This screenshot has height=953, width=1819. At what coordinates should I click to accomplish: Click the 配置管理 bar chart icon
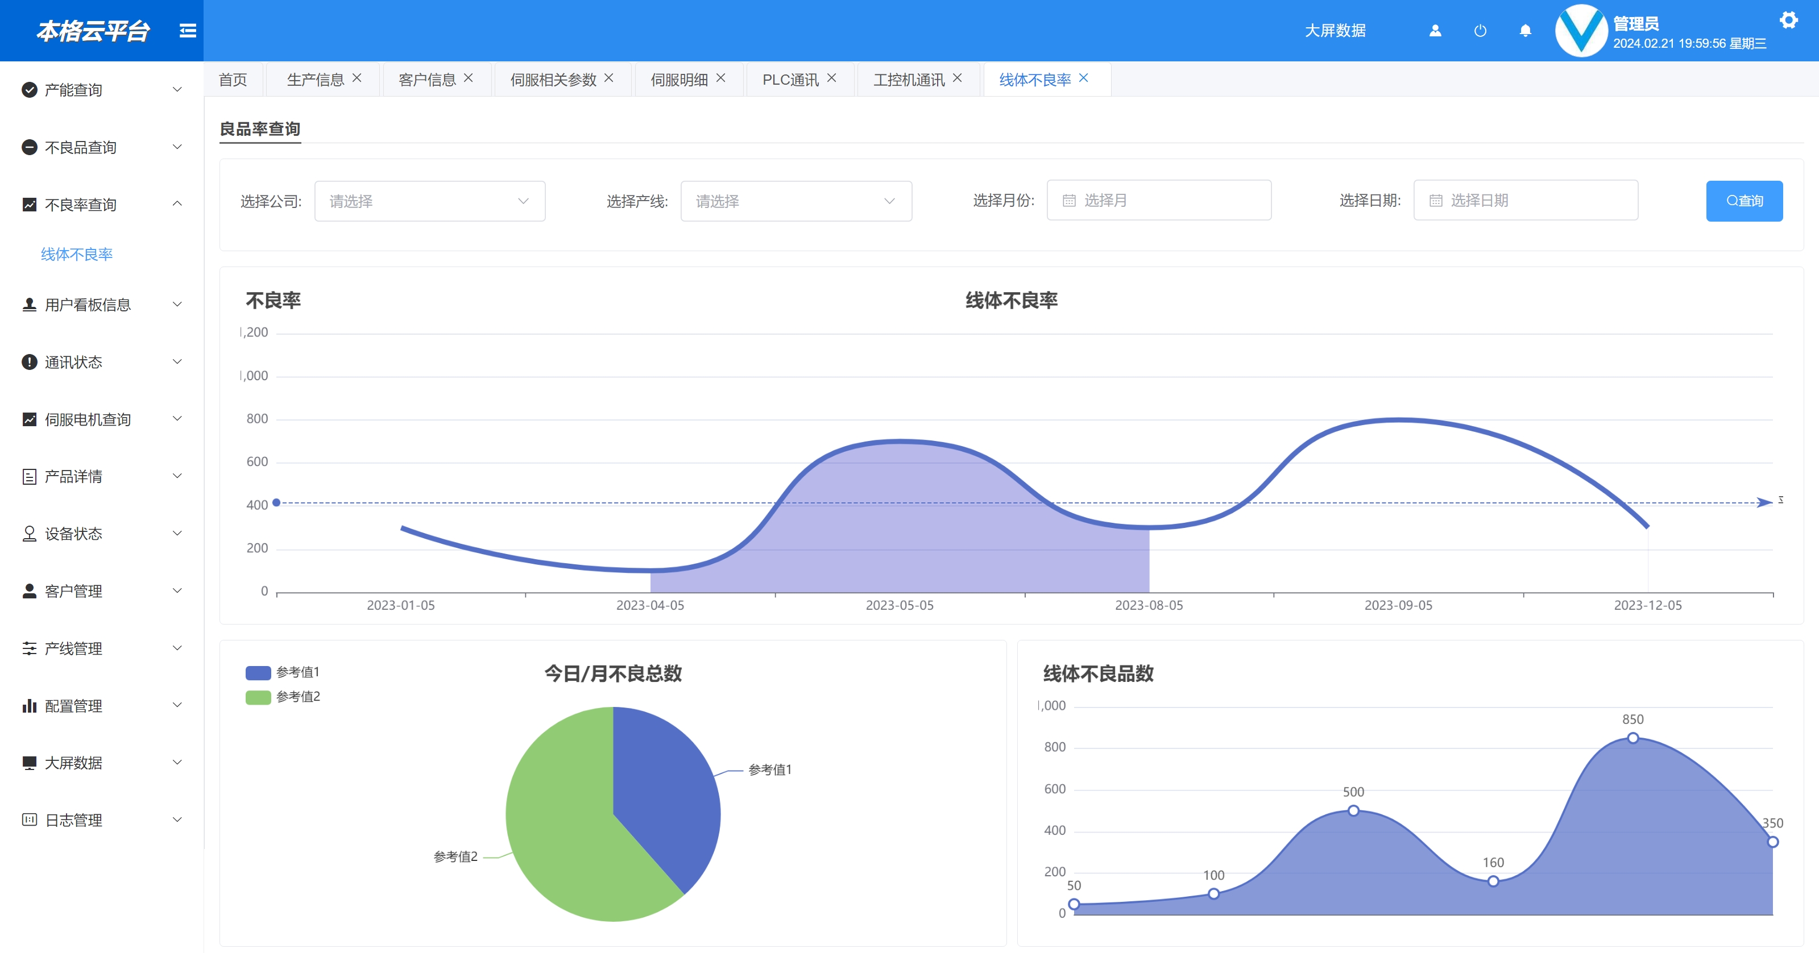pos(30,705)
